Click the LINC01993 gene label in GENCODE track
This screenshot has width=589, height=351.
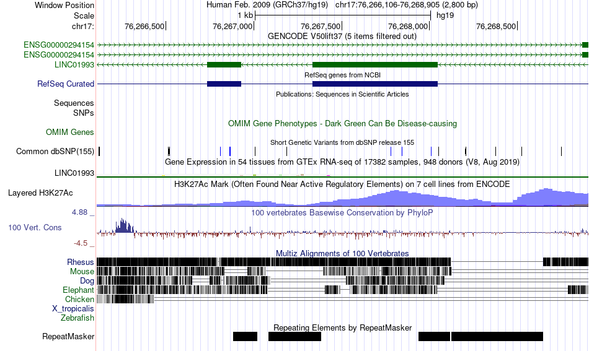coord(74,64)
